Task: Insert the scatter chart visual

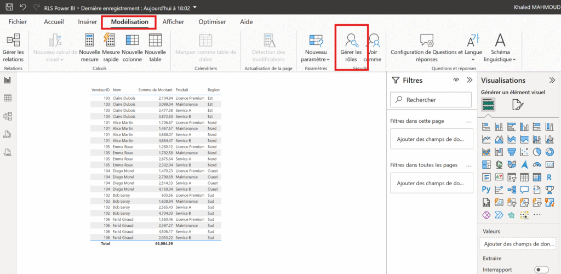Action: point(524,152)
